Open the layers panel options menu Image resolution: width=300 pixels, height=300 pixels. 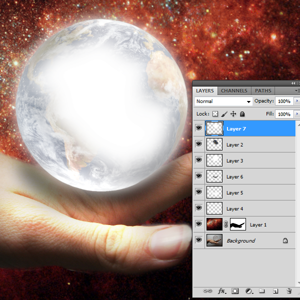pos(297,90)
